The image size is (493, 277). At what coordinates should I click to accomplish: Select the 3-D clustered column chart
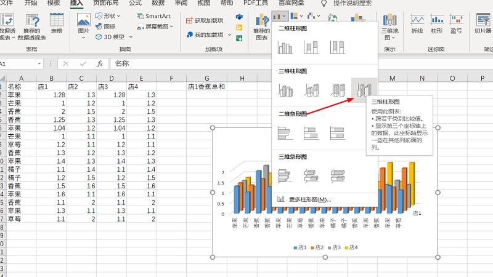[x=285, y=90]
